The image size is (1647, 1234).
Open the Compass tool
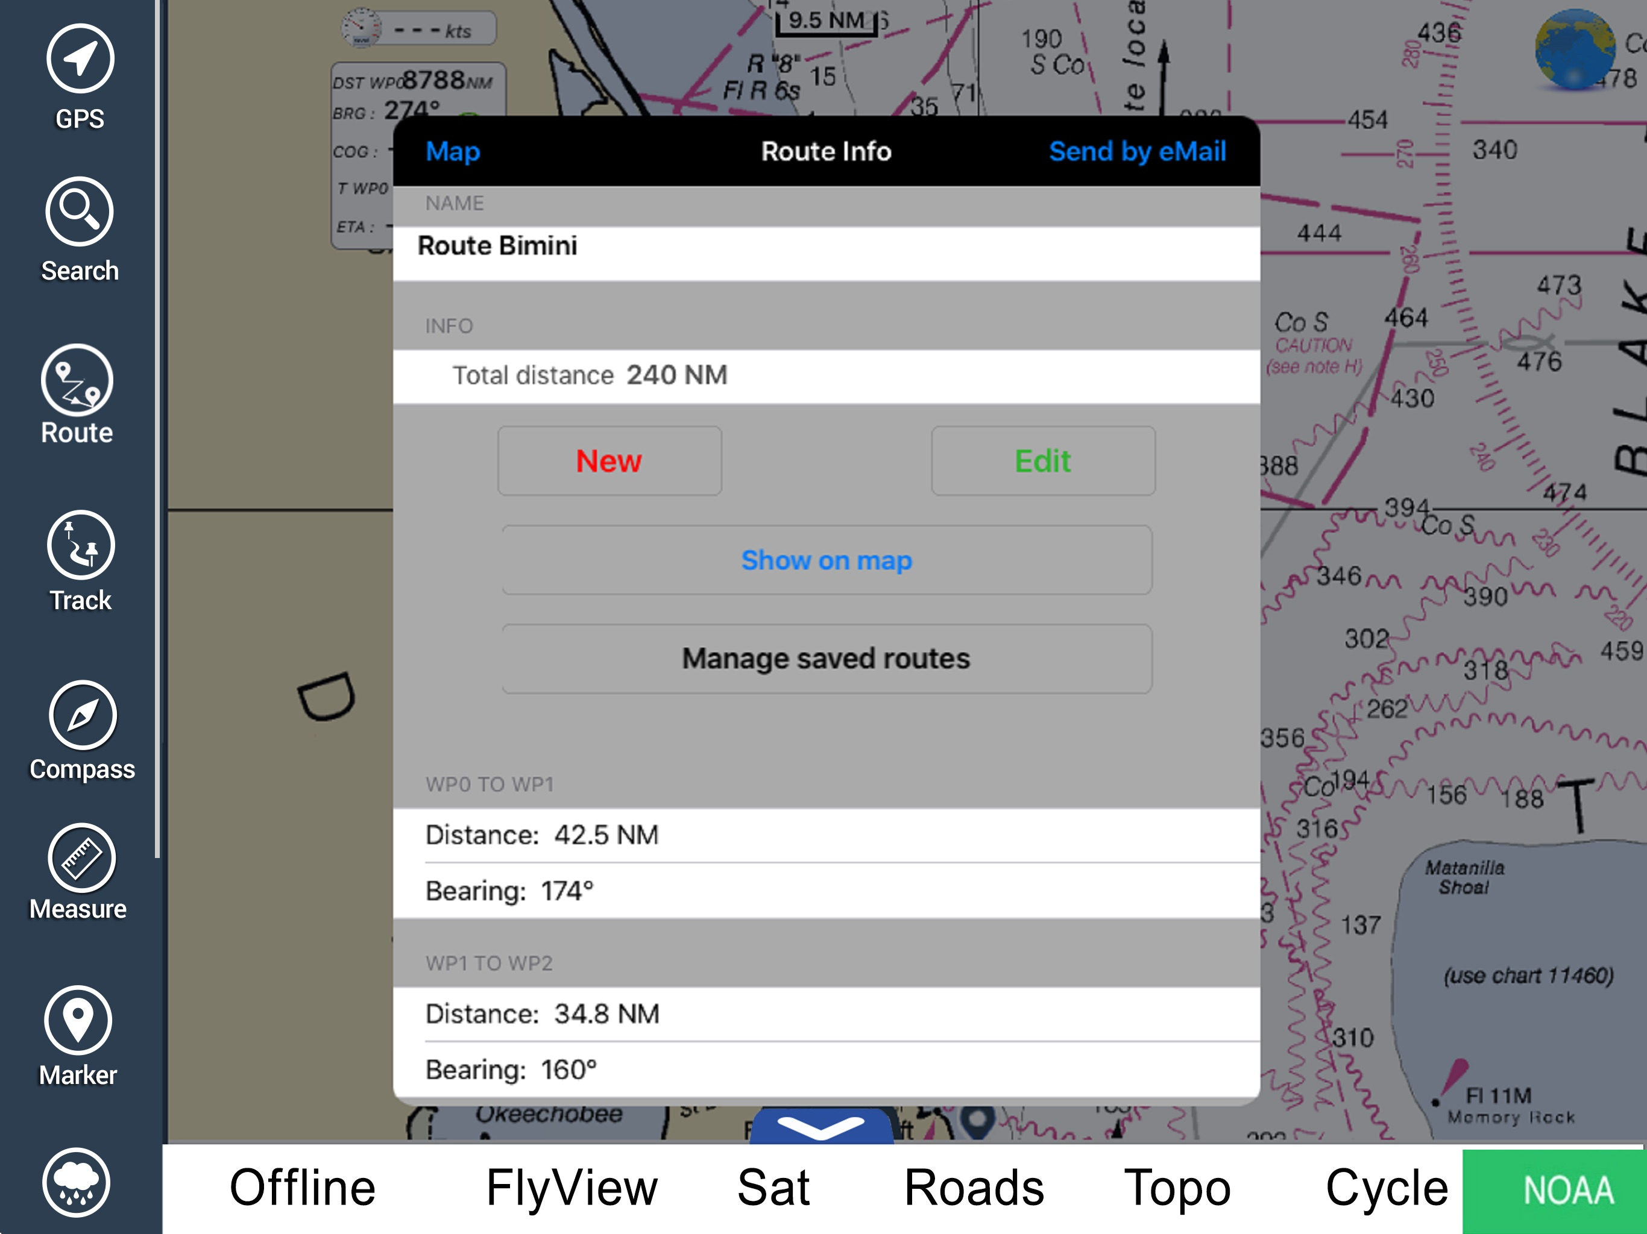[83, 715]
